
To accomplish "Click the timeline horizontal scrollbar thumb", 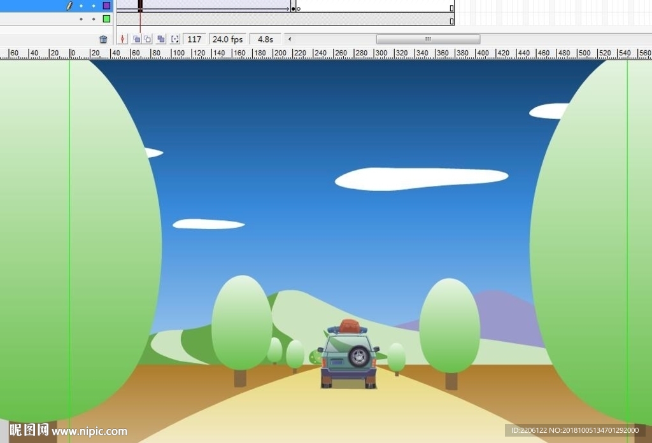I will click(x=428, y=39).
